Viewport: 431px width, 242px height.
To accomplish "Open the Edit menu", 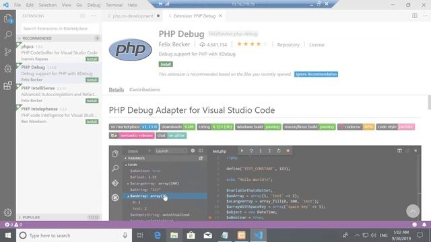I will coord(30,5).
